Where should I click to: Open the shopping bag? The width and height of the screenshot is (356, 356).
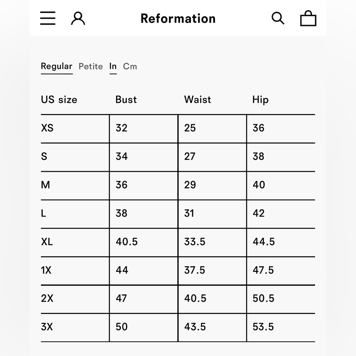308,18
